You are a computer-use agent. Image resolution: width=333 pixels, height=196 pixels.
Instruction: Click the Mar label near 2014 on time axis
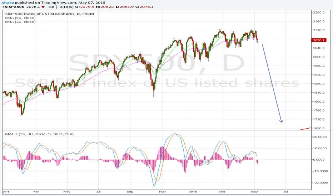(36, 192)
